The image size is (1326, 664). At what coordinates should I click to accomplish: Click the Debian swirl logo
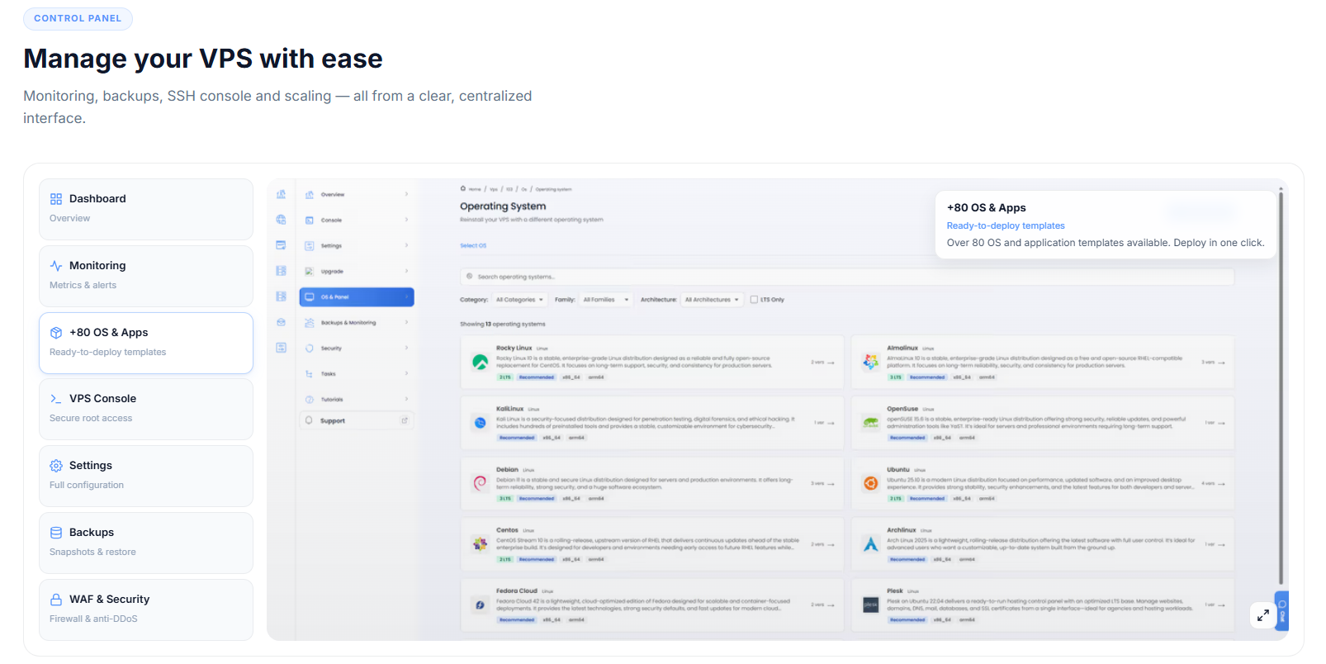480,483
